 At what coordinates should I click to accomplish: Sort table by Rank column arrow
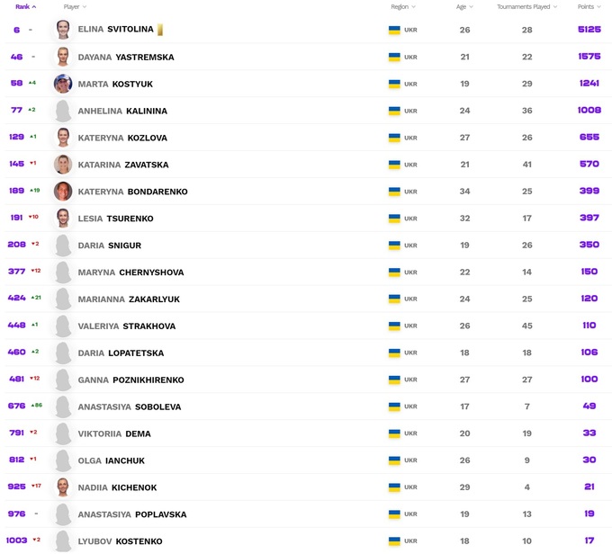coord(34,6)
